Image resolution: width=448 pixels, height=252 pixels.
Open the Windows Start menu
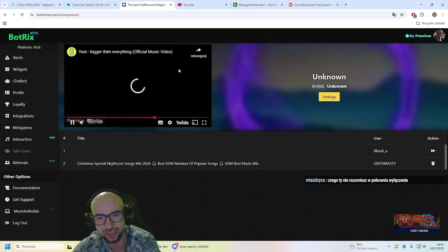point(7,246)
